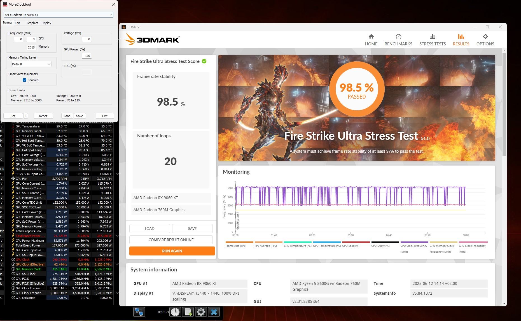Click the HWiNFO blue X close icon
This screenshot has height=321, width=521.
[x=214, y=312]
